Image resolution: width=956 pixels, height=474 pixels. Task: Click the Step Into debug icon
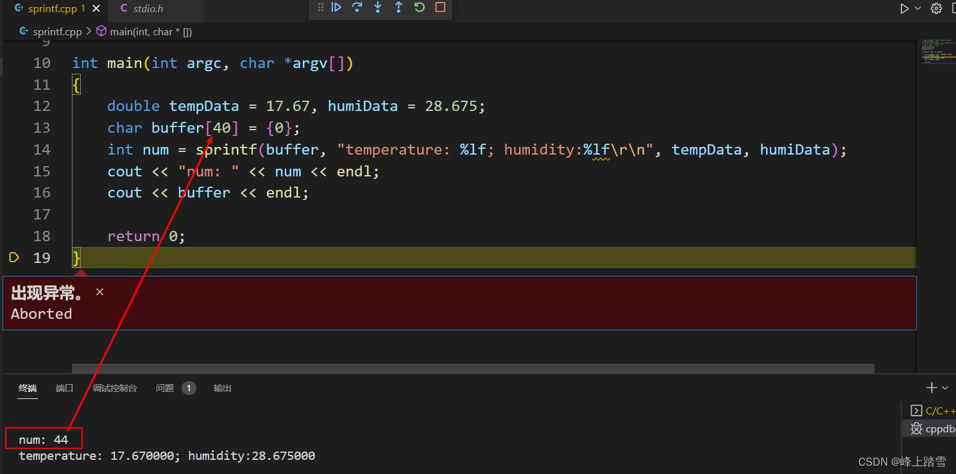(x=377, y=7)
